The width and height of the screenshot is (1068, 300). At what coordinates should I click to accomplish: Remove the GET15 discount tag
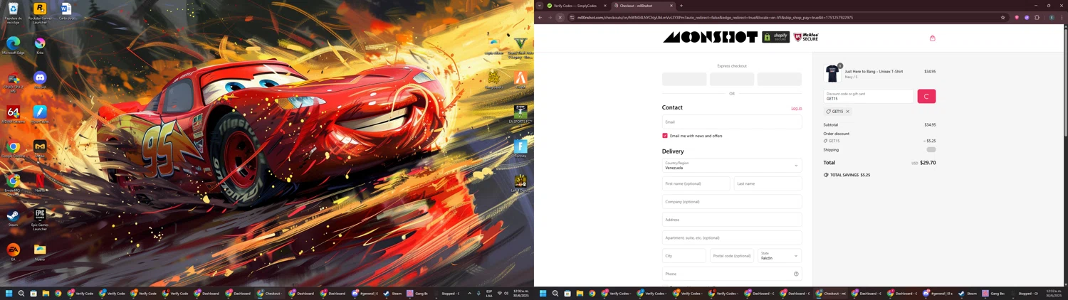[x=847, y=112]
